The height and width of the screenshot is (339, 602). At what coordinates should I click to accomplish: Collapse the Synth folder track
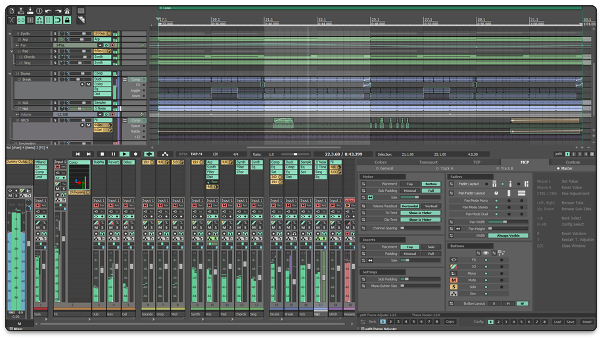11,33
